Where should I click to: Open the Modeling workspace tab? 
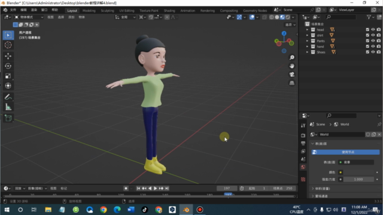(x=89, y=11)
